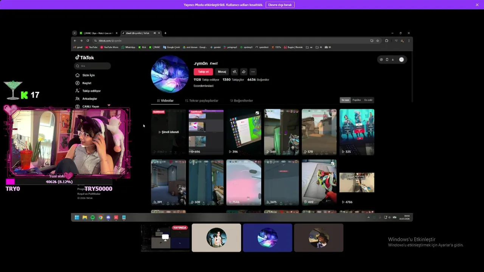Viewport: 484px width, 272px height.
Task: Open the Google Çeviri bookmark
Action: (x=172, y=47)
